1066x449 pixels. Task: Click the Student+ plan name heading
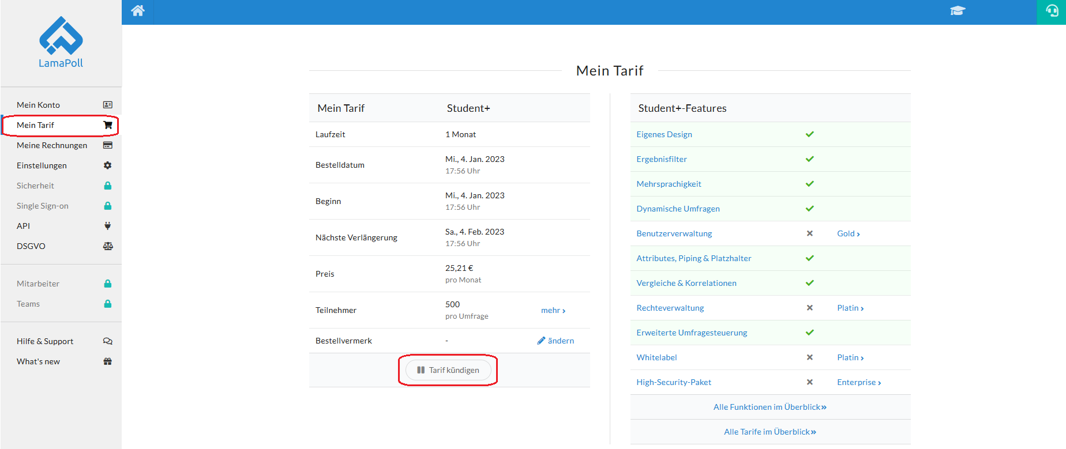click(468, 108)
